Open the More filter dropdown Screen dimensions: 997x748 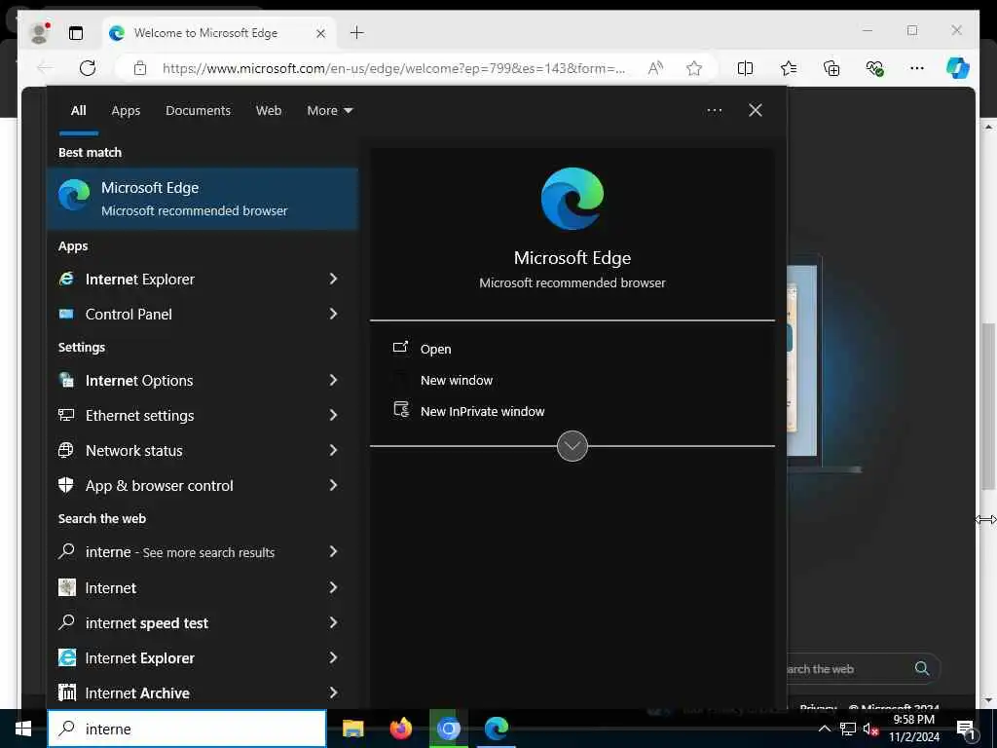tap(330, 111)
